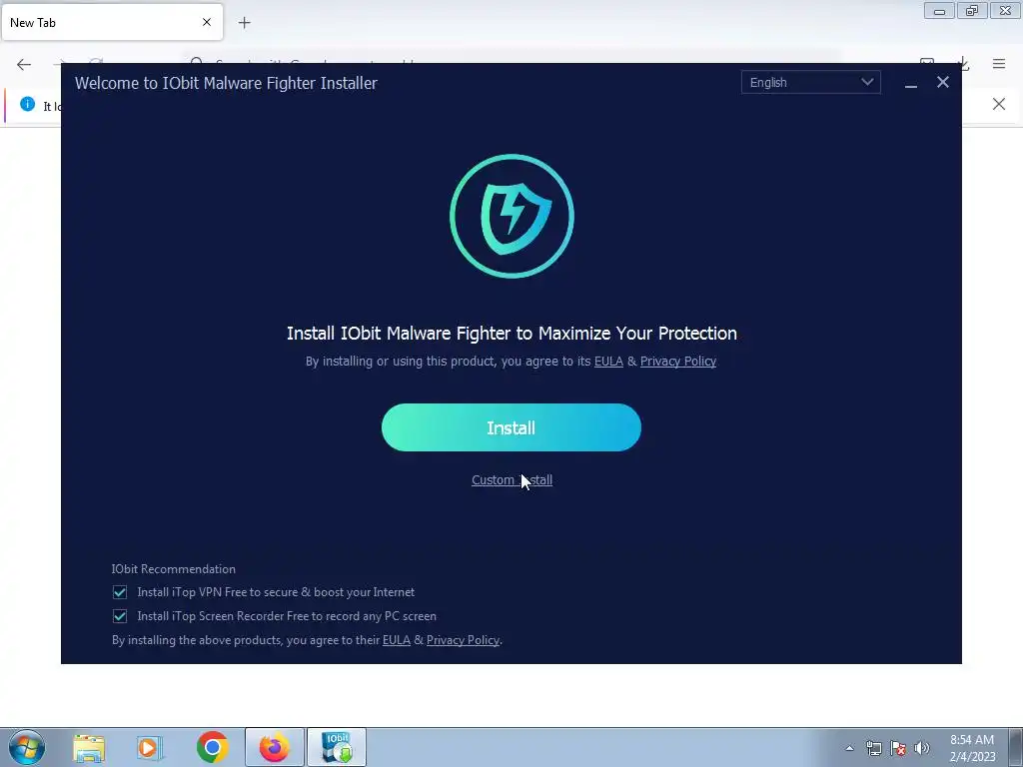
Task: Select the New Tab tab
Action: [x=112, y=22]
